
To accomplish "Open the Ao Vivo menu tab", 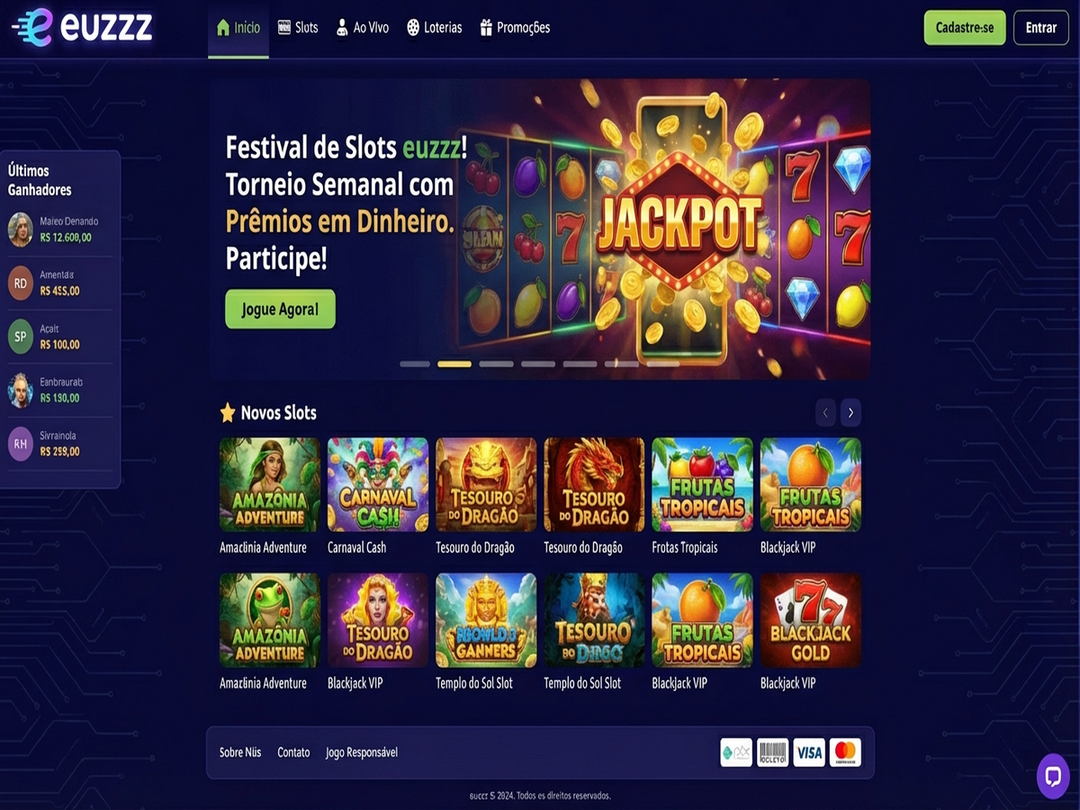I will pos(362,28).
